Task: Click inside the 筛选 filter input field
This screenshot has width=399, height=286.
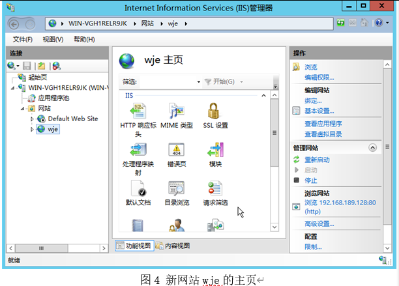Action: (x=168, y=82)
